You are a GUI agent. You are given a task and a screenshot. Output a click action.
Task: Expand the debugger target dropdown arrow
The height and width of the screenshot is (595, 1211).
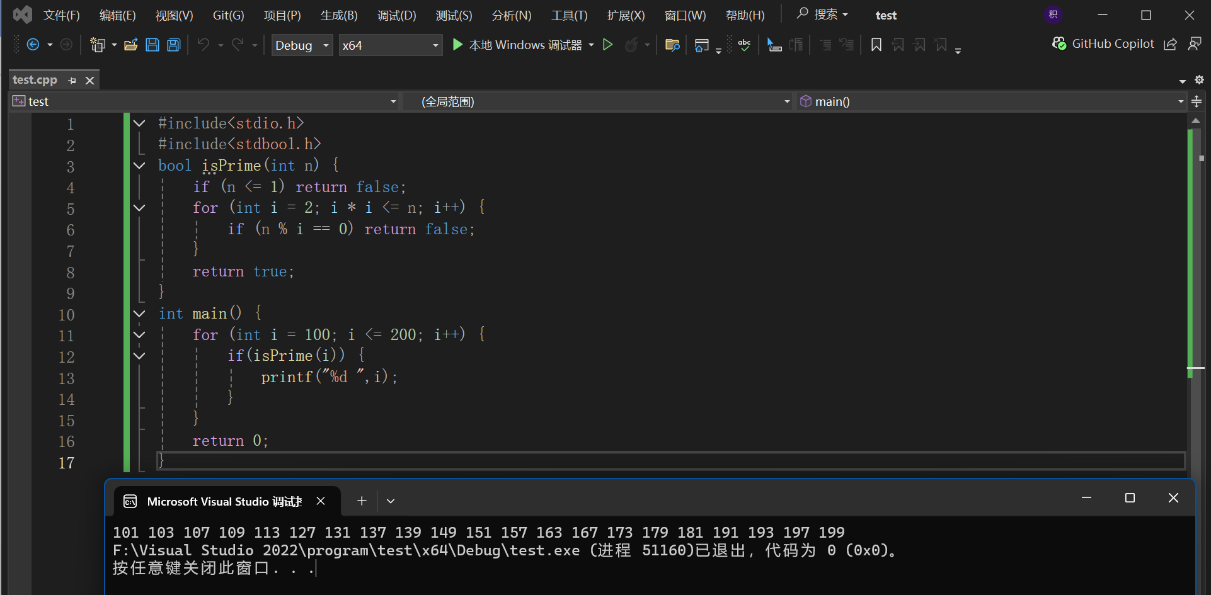point(591,45)
